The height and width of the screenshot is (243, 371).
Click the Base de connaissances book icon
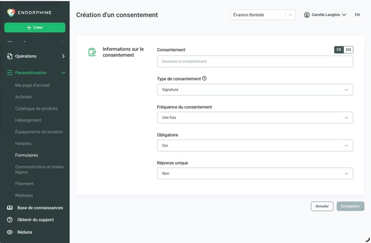click(x=10, y=208)
